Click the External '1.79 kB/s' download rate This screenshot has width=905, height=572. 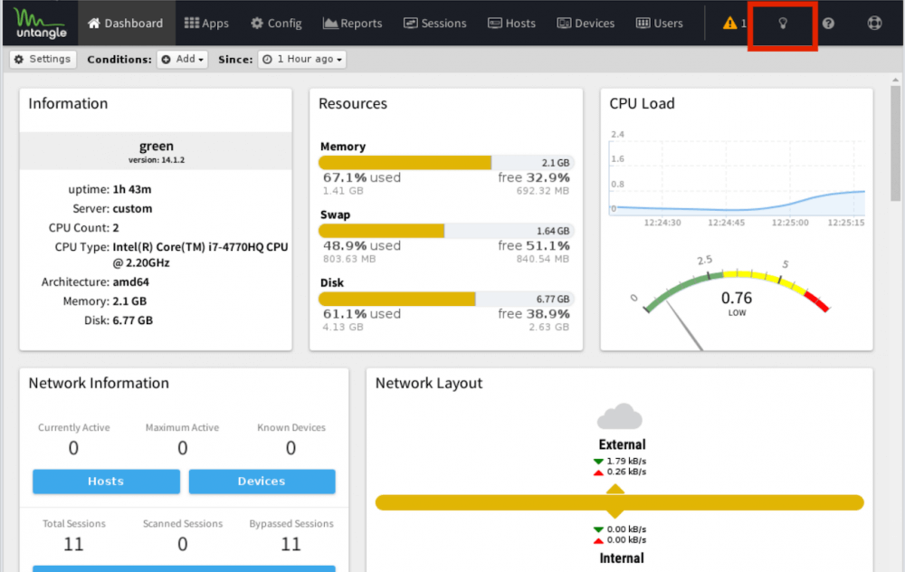point(626,462)
